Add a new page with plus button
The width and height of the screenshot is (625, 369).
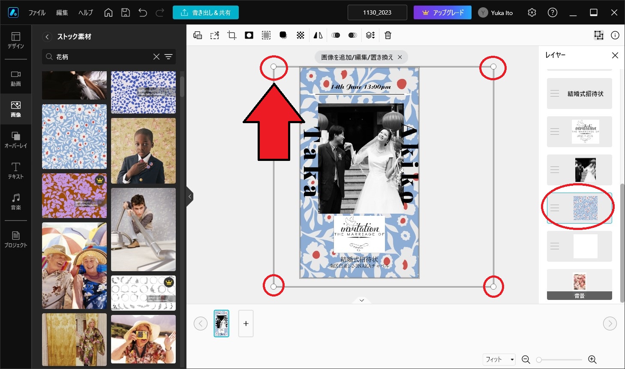pyautogui.click(x=246, y=324)
